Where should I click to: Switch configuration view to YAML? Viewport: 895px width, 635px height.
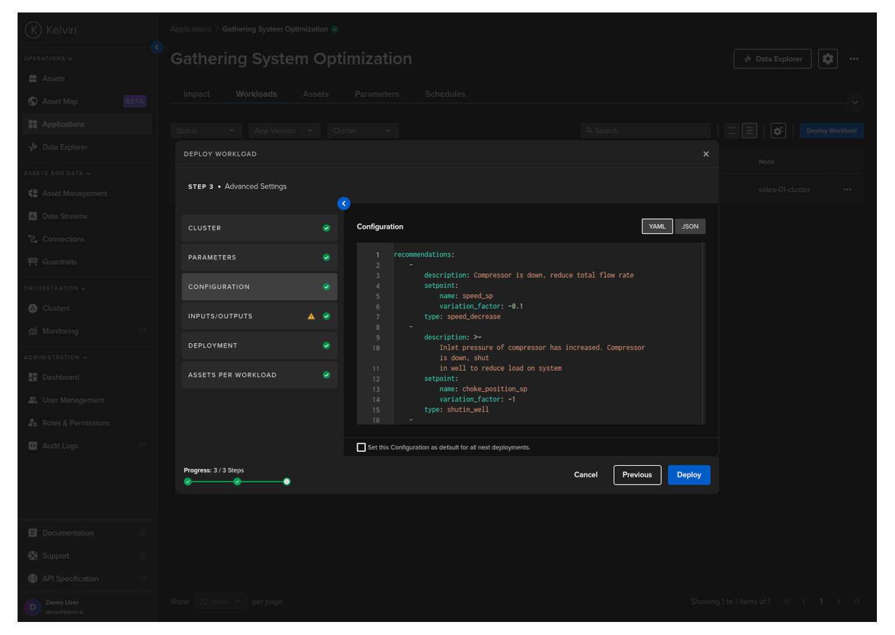(657, 226)
